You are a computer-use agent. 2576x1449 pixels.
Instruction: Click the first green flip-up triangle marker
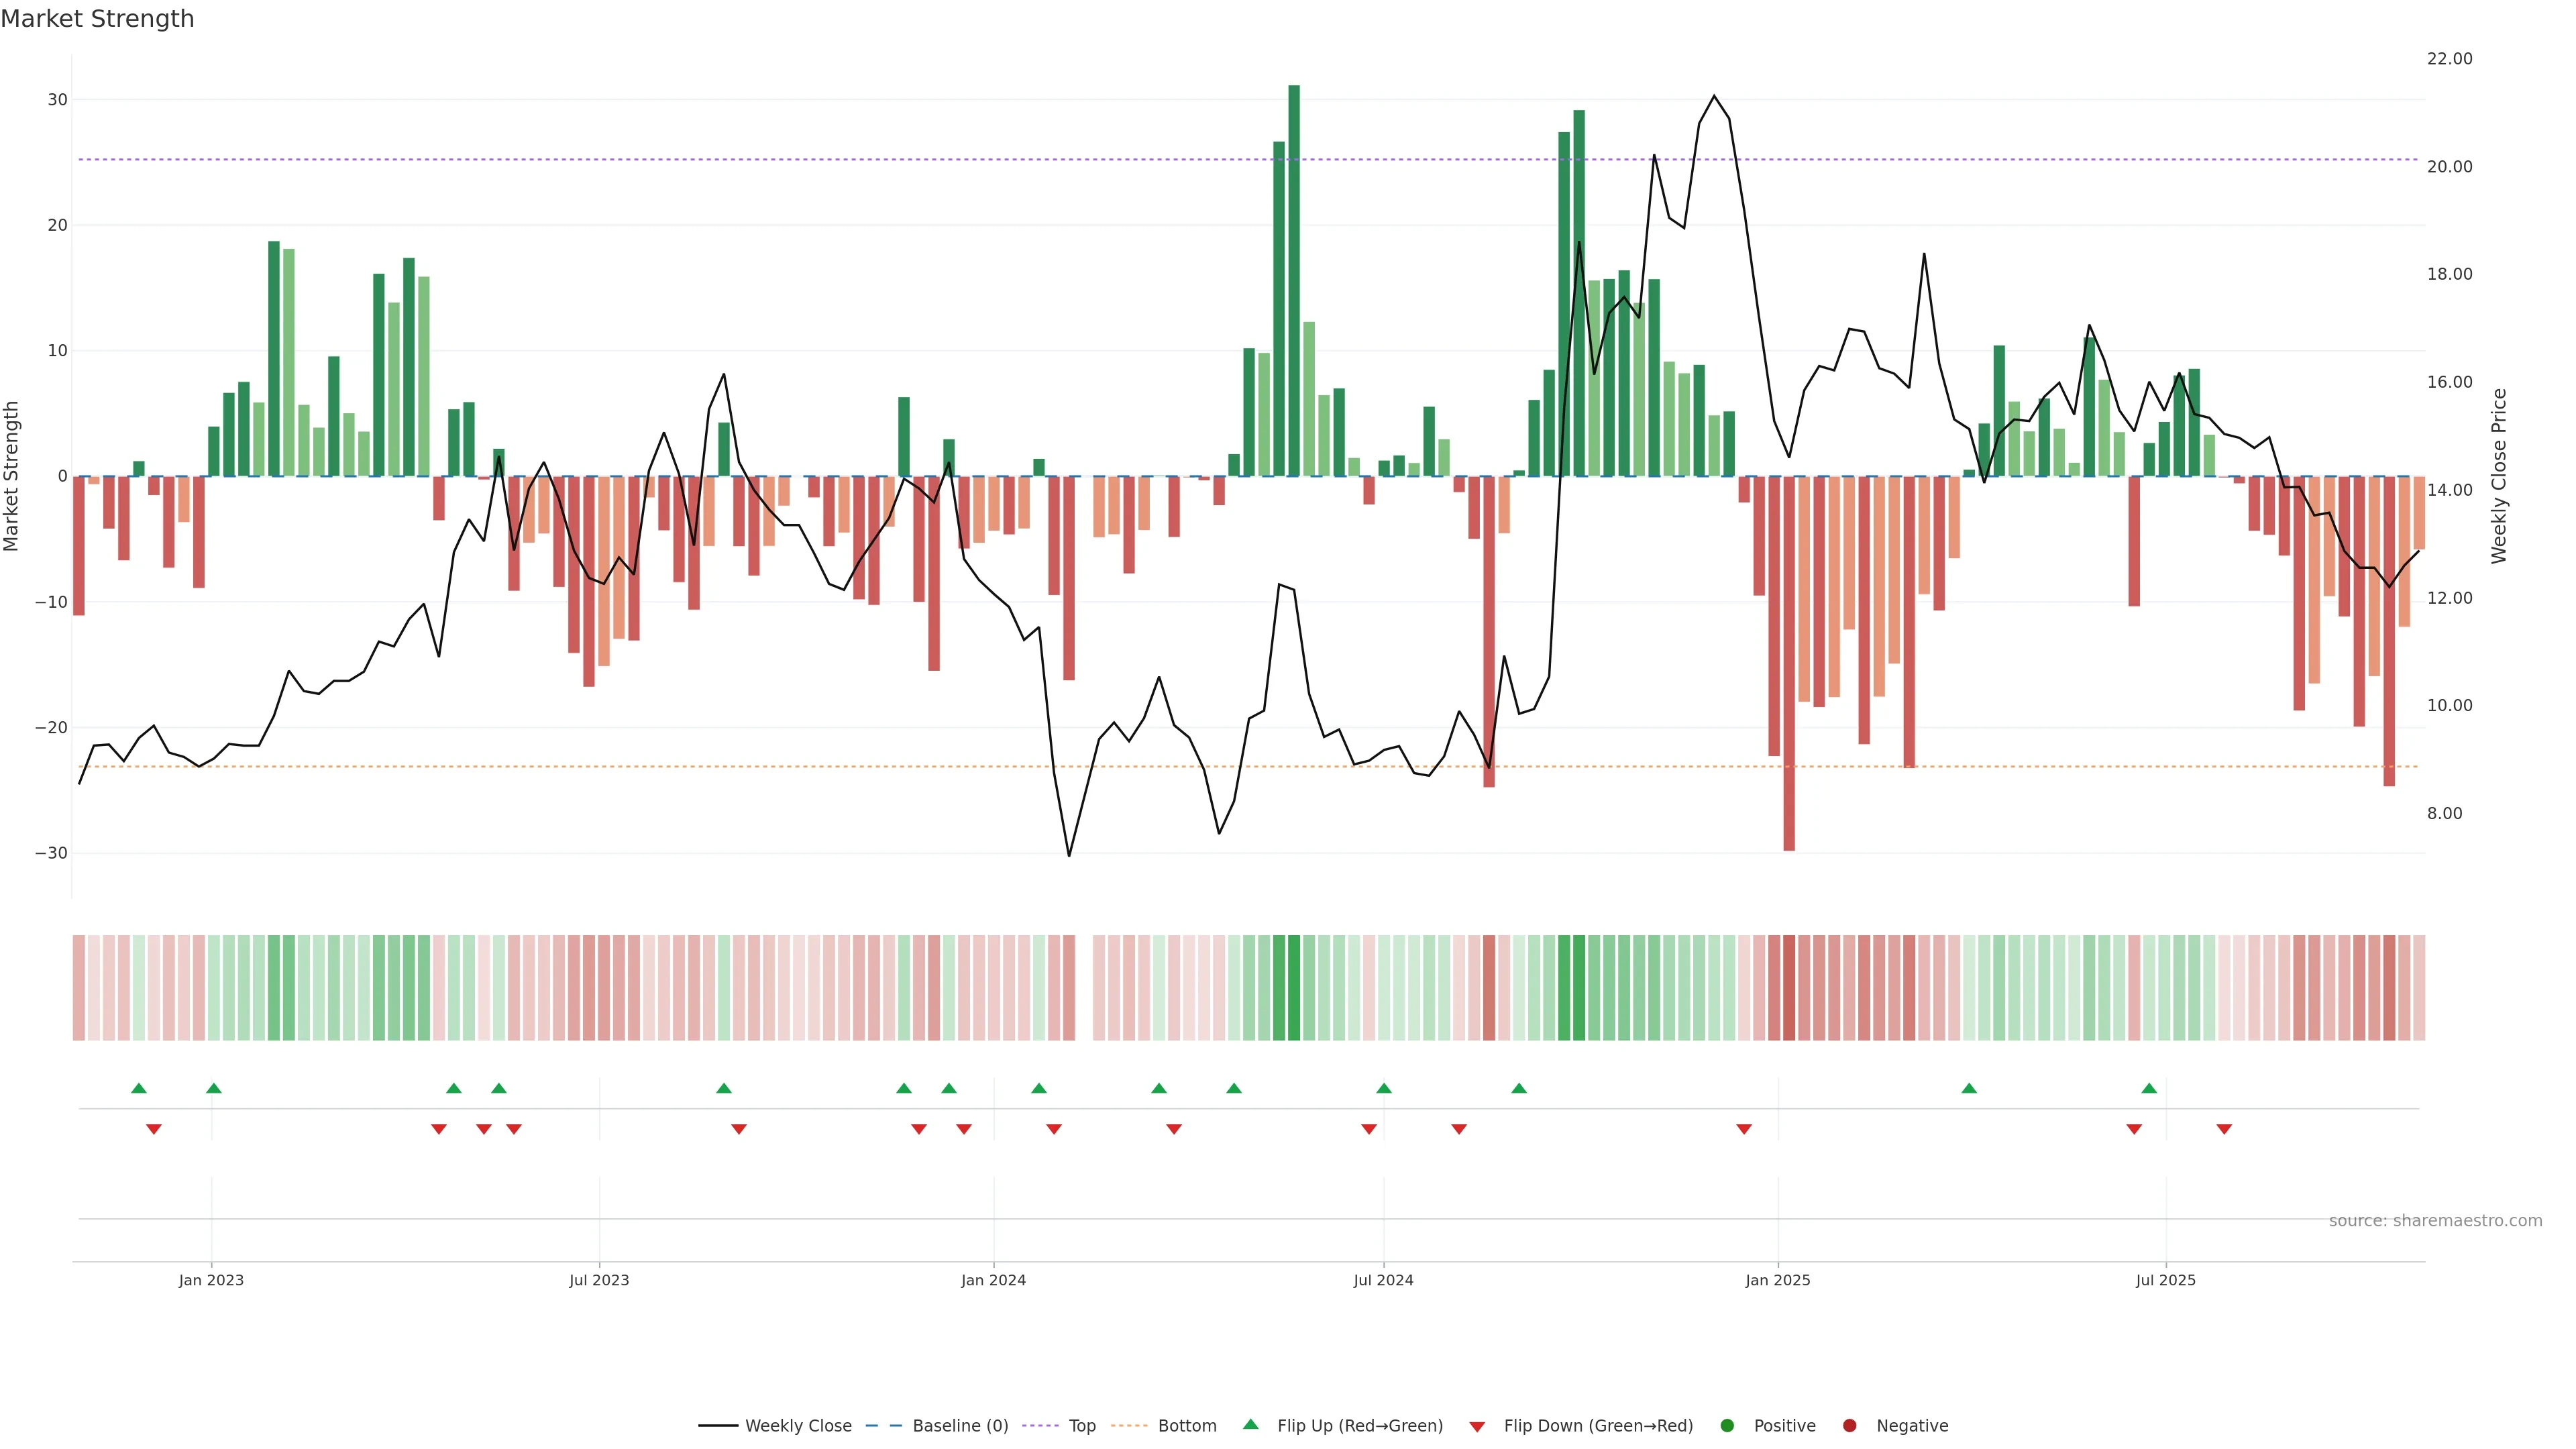pyautogui.click(x=139, y=1088)
